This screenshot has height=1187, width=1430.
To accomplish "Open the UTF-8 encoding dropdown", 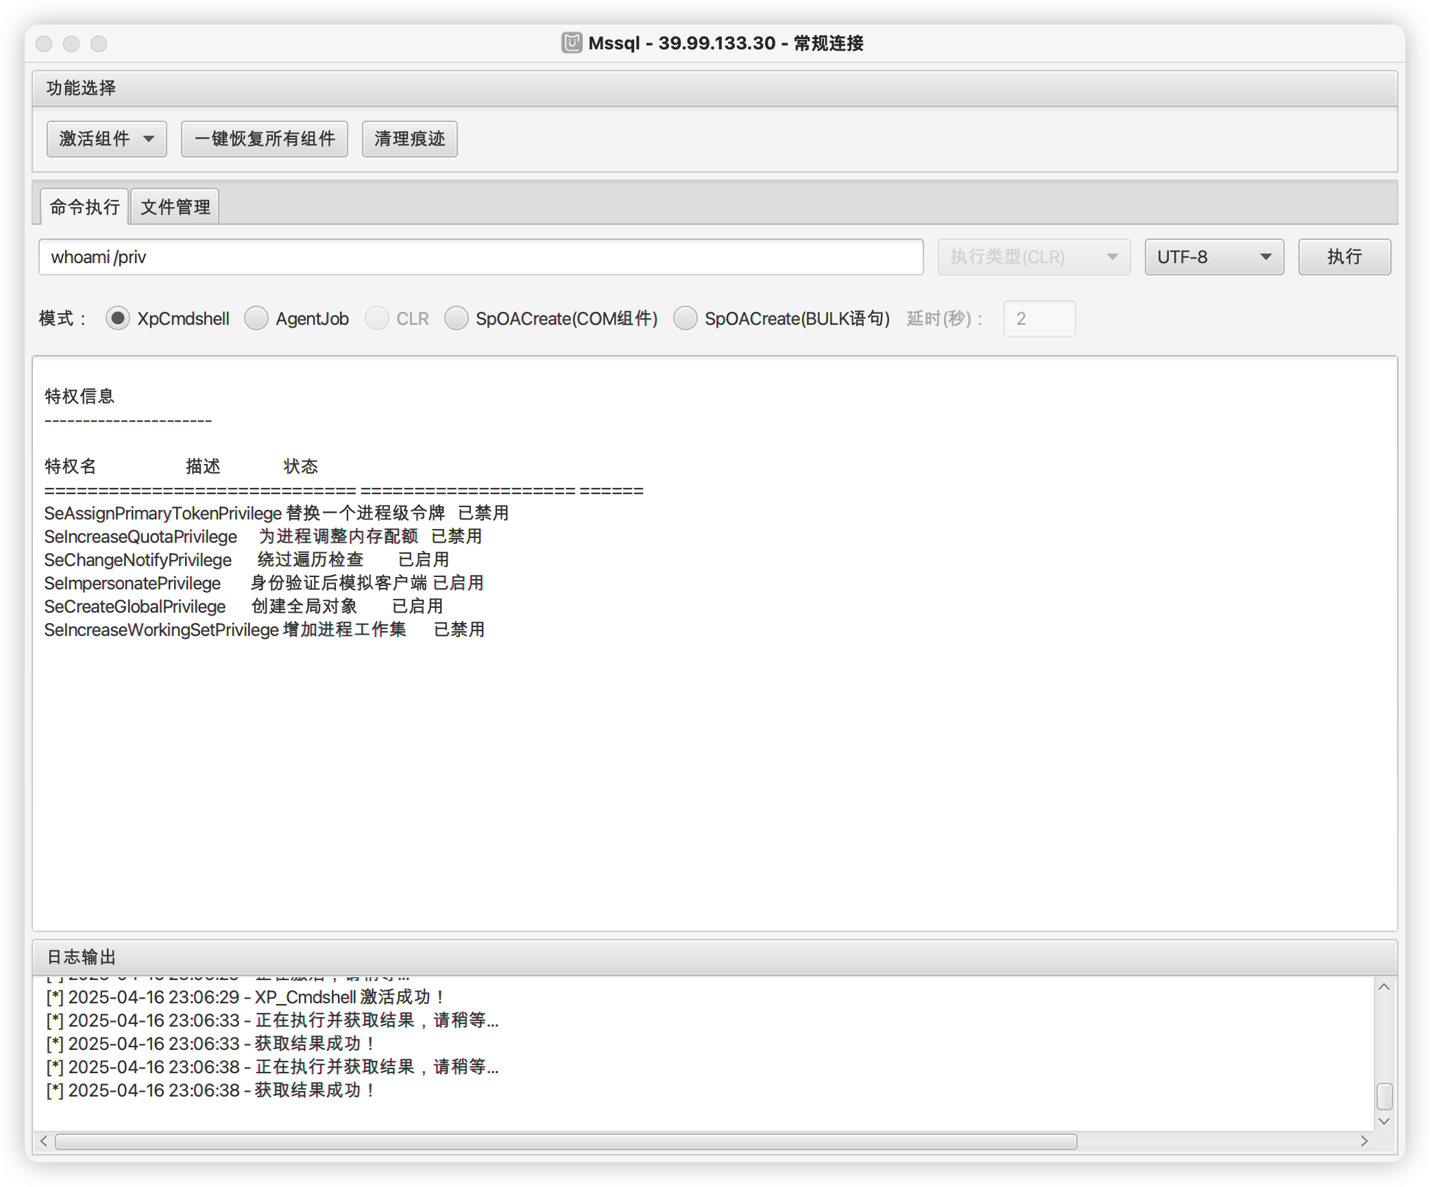I will click(x=1214, y=257).
